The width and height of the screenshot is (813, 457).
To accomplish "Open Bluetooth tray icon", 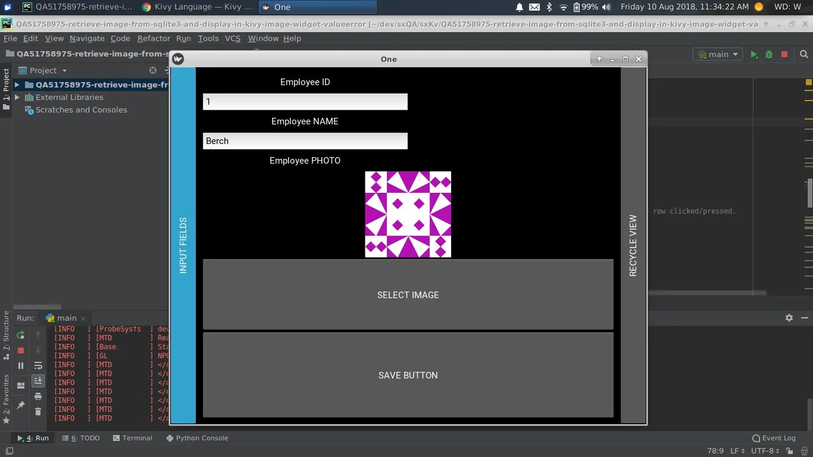I will point(549,7).
